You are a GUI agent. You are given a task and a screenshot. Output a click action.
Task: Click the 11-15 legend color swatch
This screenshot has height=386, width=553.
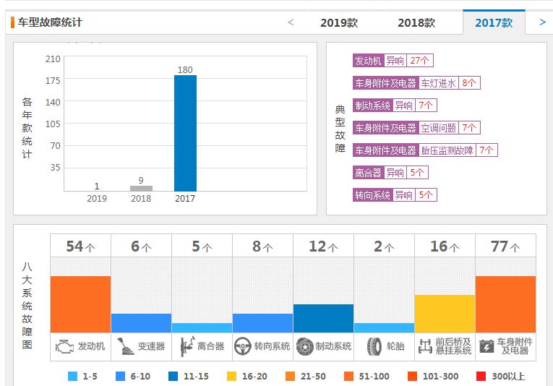173,377
